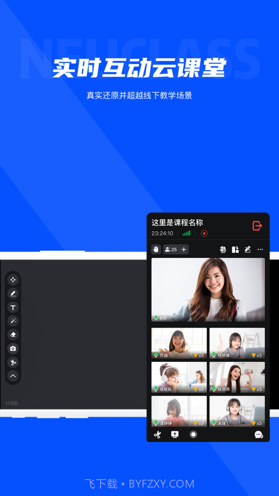The image size is (279, 496).
Task: Click 谭铮铮's trophy x3 award
Action: (198, 423)
